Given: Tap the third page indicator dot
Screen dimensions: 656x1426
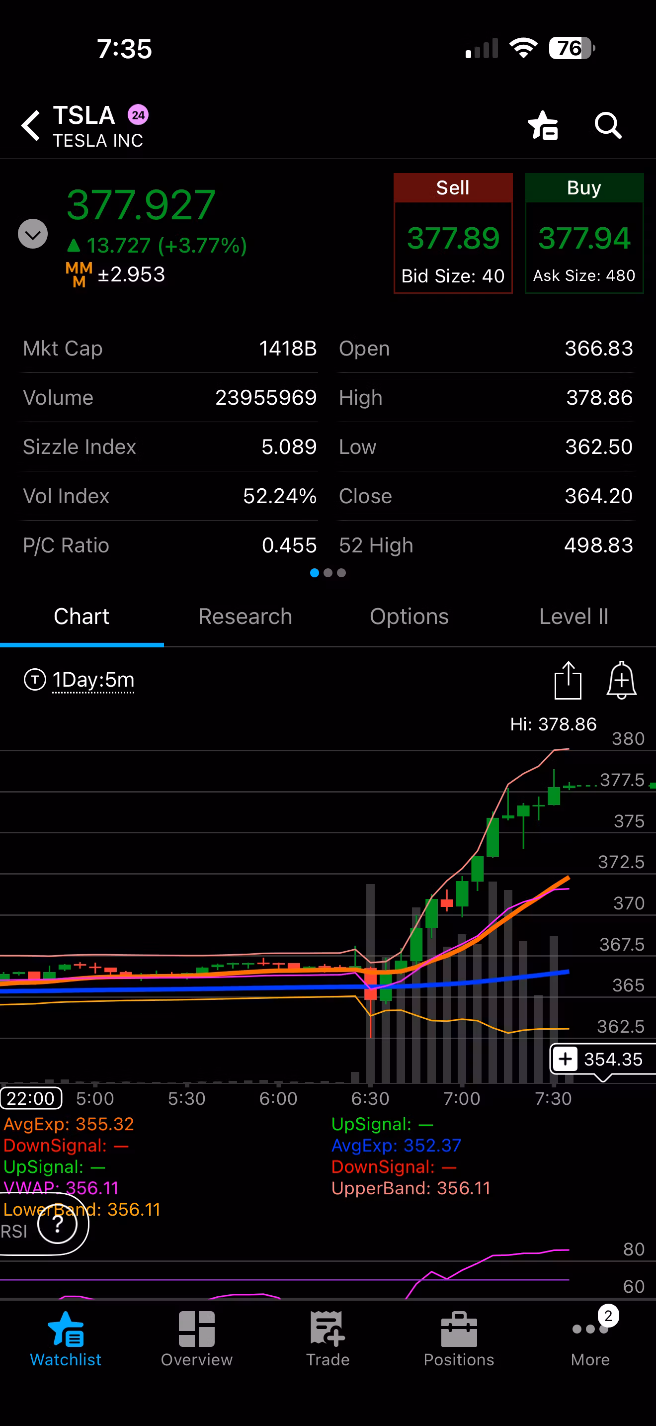Looking at the screenshot, I should pos(342,573).
